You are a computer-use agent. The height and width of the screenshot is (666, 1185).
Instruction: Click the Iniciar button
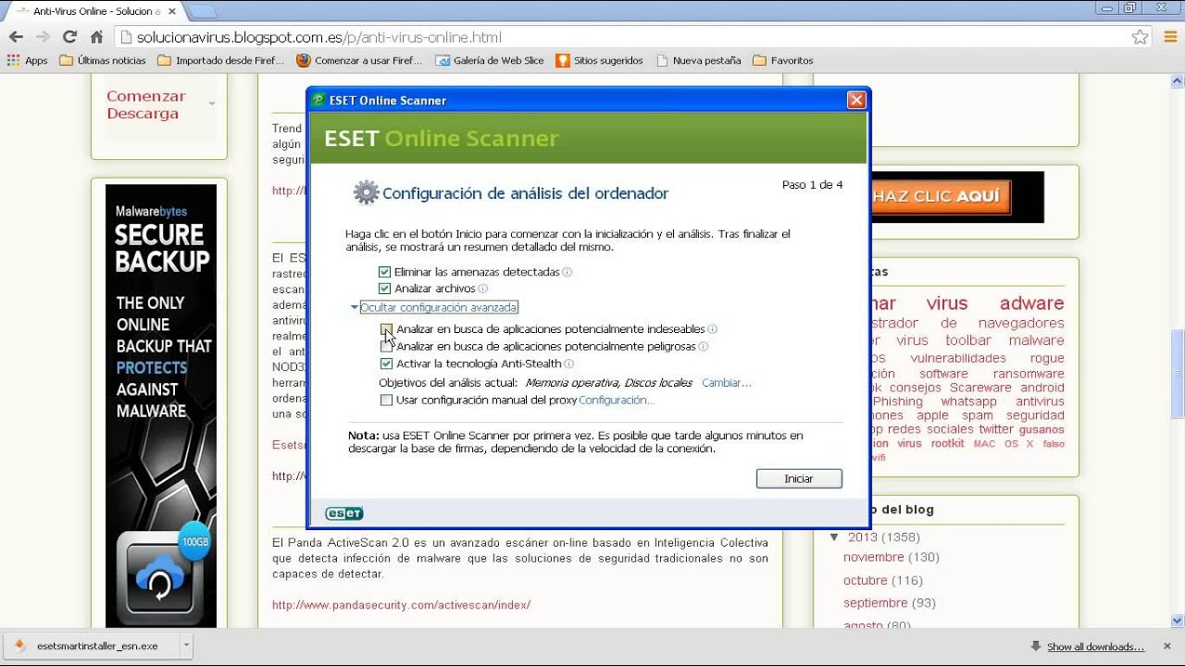799,479
